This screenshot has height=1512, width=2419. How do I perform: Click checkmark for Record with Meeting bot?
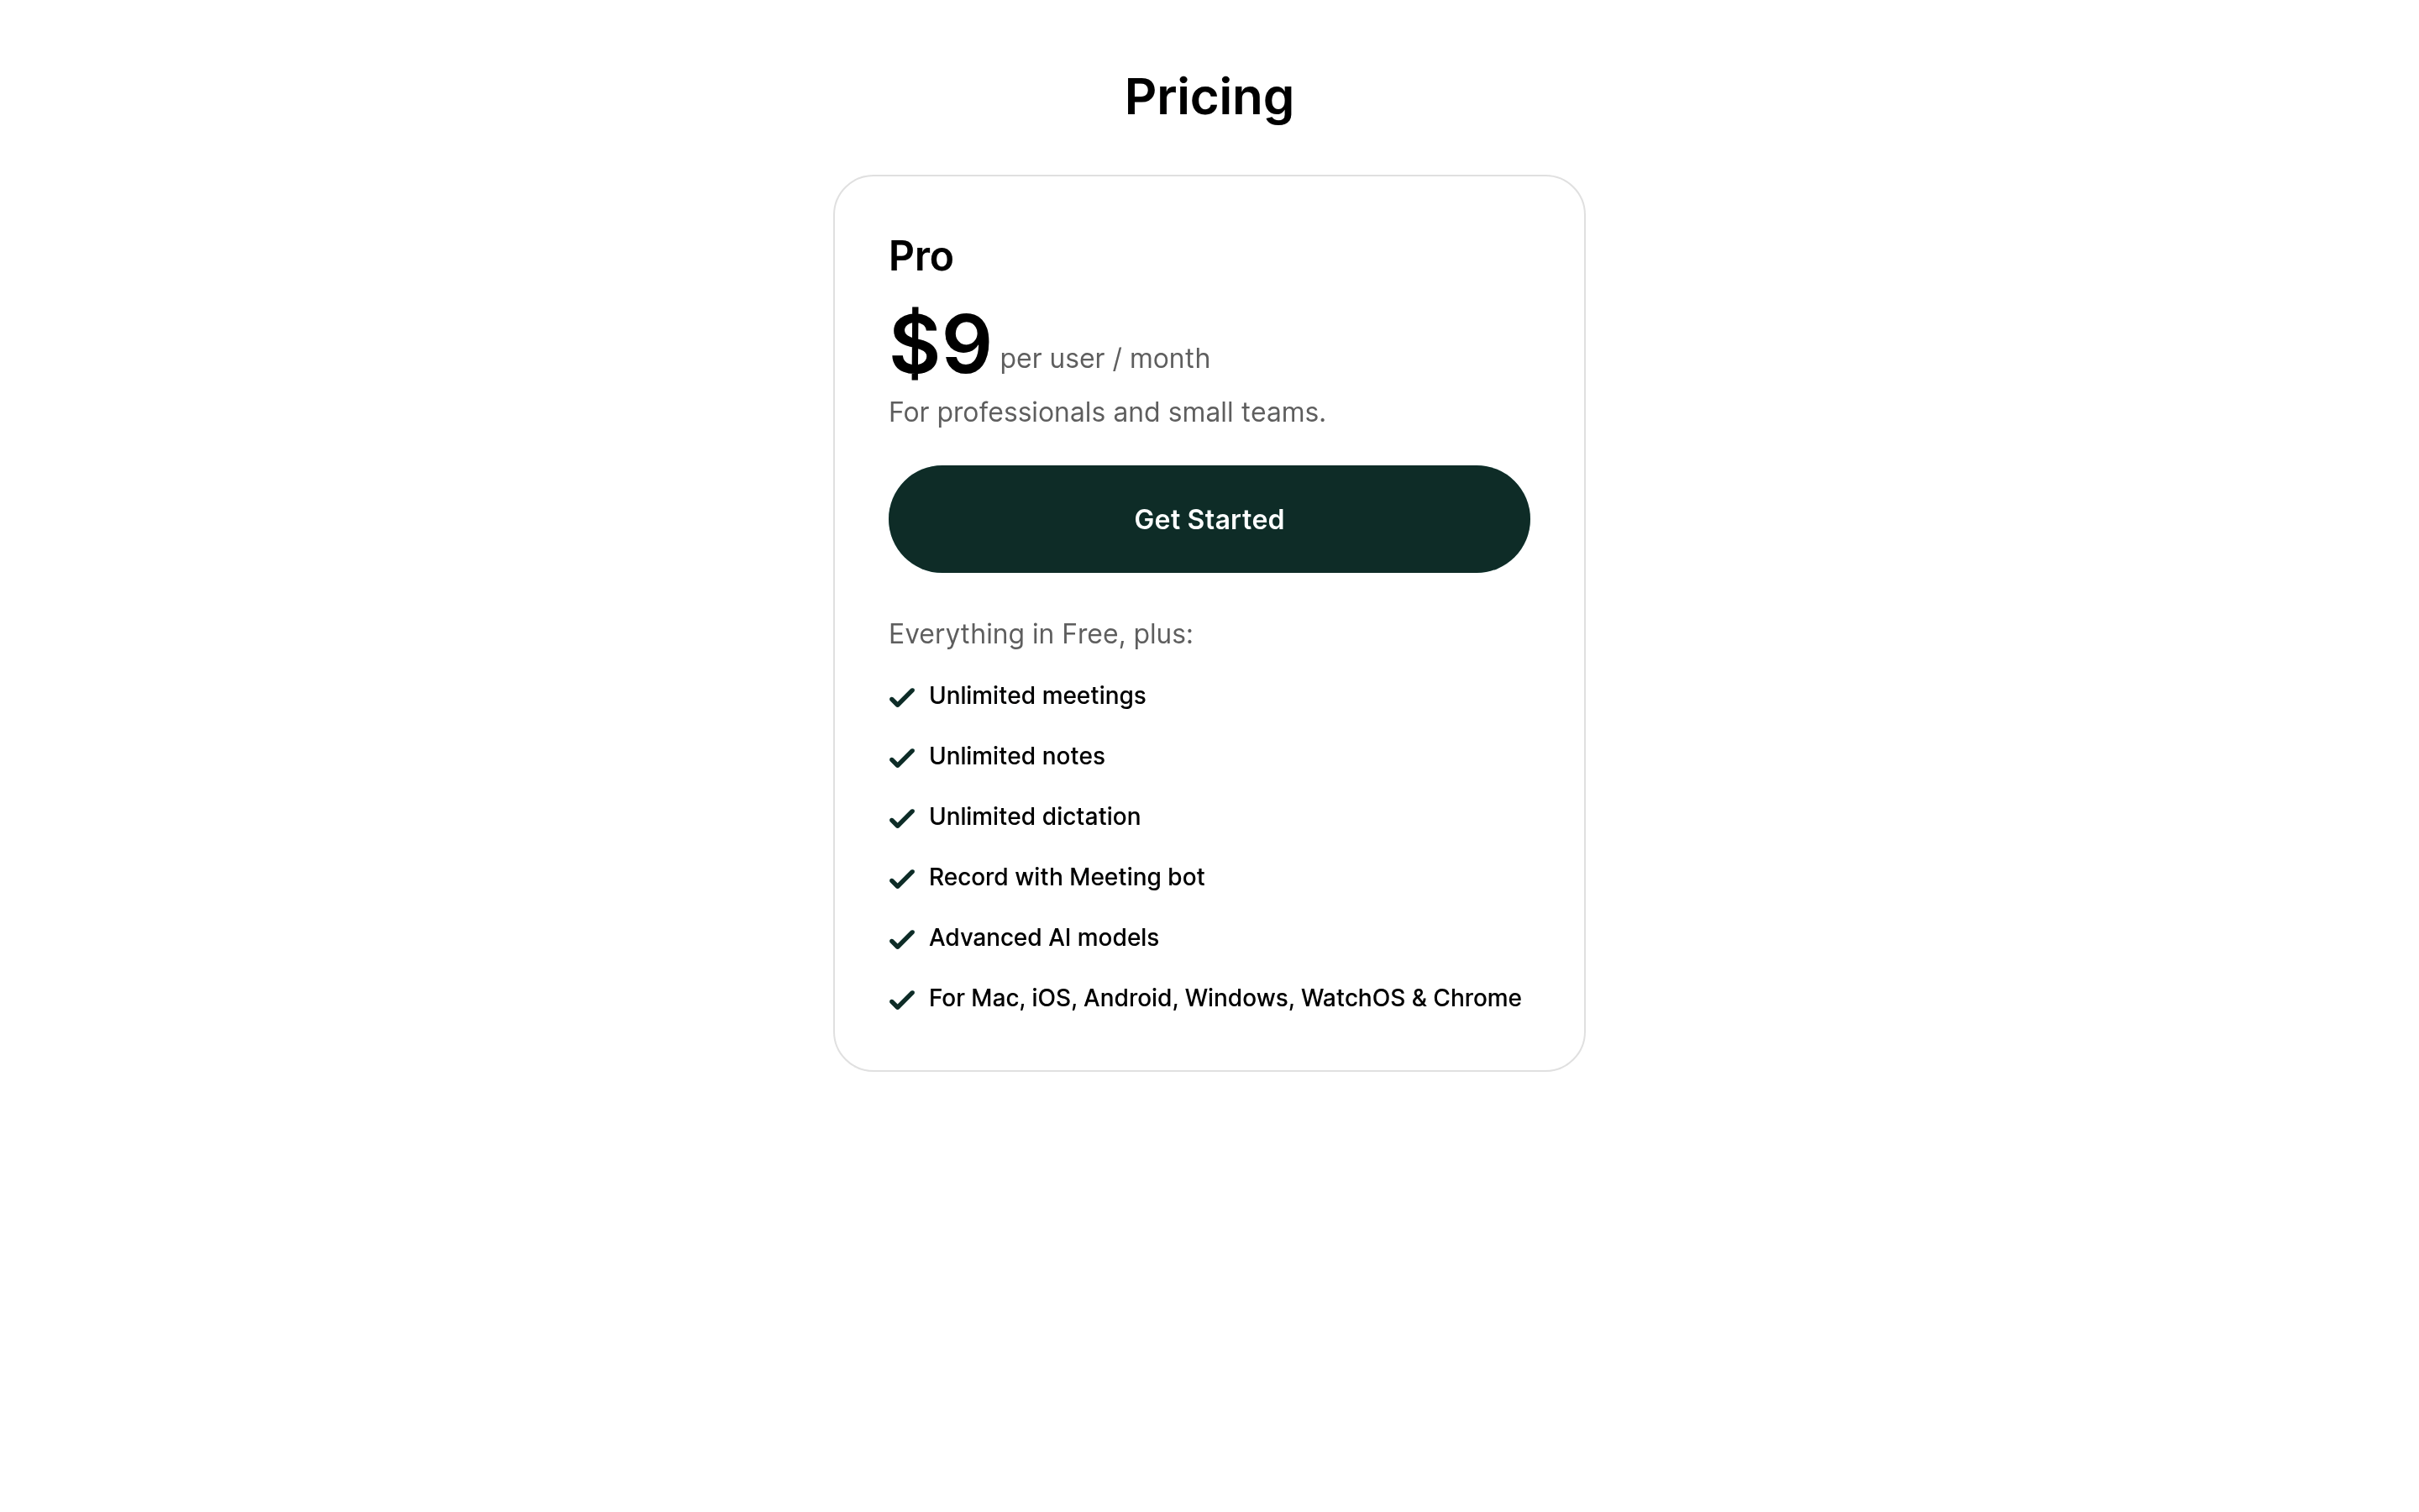click(901, 879)
